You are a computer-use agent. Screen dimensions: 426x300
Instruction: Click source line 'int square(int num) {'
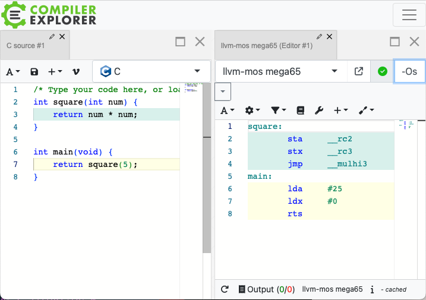(x=86, y=102)
